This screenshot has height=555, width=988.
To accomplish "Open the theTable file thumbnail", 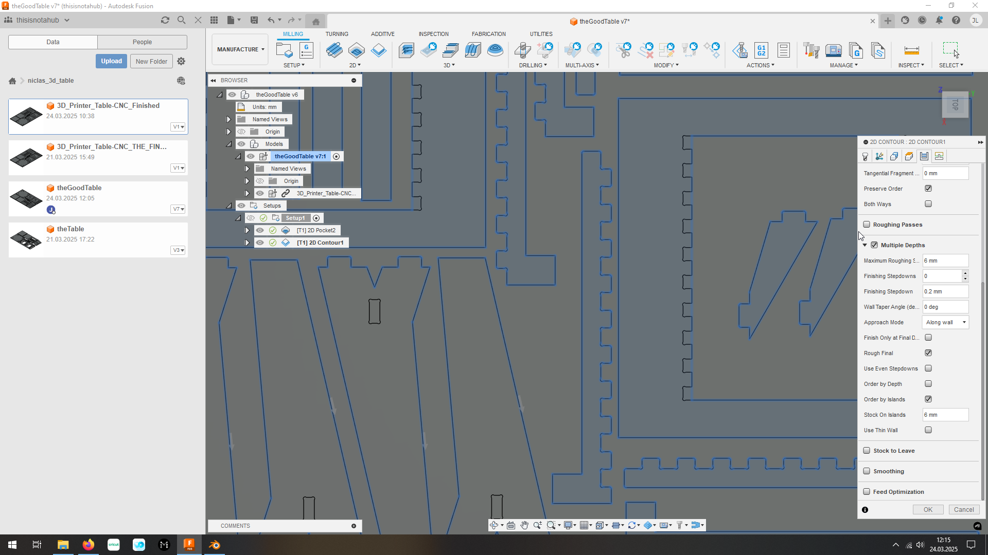I will pos(26,239).
